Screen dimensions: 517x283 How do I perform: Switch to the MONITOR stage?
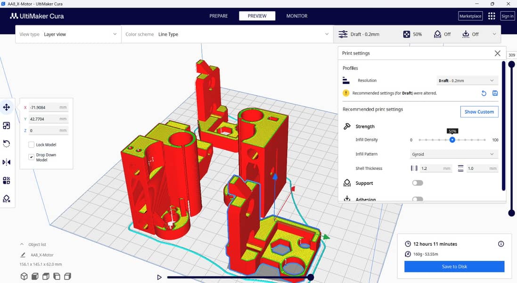(x=297, y=16)
